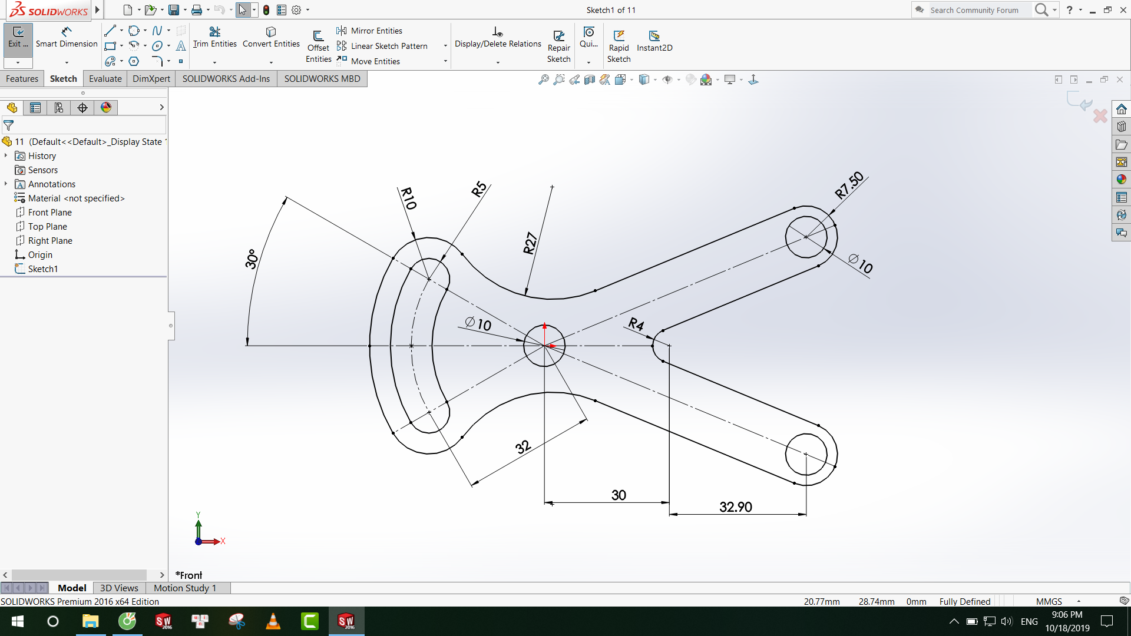Open Windows Start menu

click(18, 621)
